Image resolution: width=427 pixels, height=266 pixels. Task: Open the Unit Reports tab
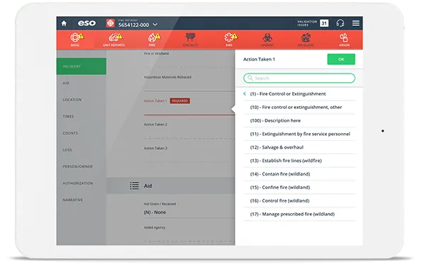tap(113, 40)
